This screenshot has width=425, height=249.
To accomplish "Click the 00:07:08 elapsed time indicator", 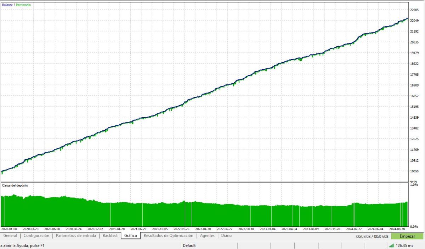I will (372, 236).
